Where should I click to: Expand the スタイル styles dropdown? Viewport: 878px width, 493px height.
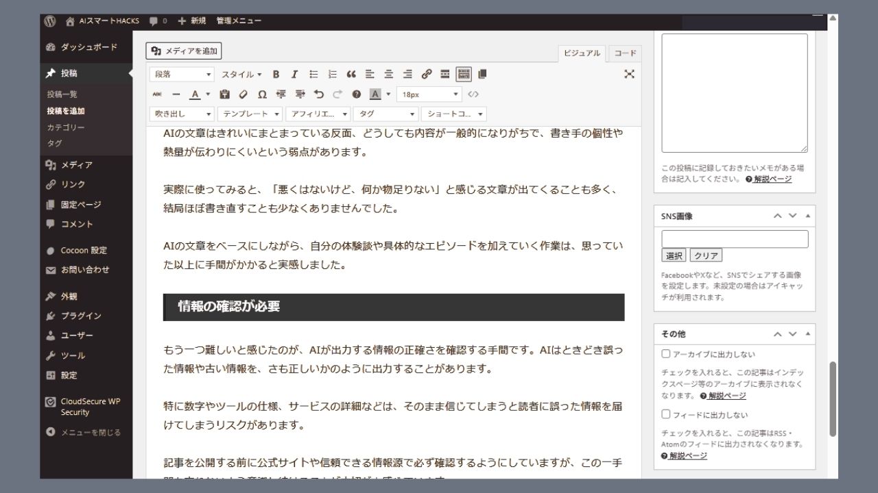tap(242, 74)
